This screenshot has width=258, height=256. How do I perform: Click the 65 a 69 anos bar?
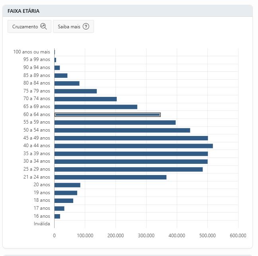coord(96,107)
